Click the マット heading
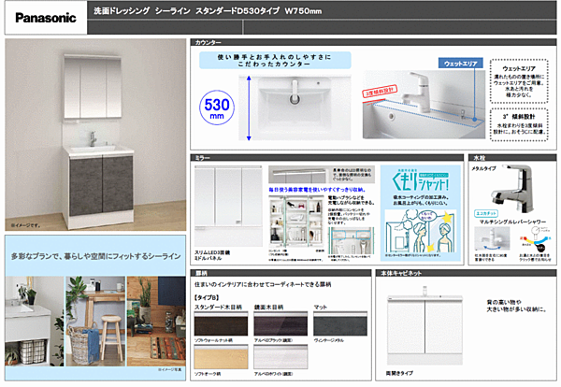The image size is (561, 387). click(x=320, y=307)
